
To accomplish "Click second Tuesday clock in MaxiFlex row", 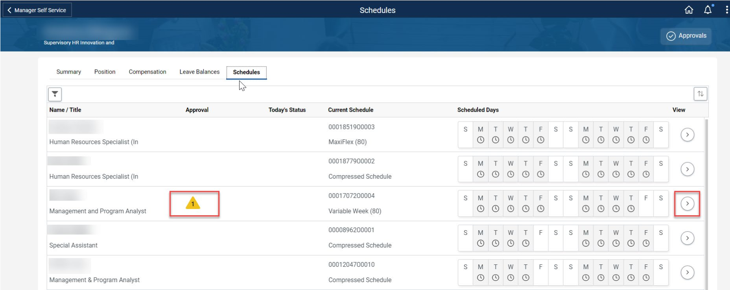I will coord(601,140).
